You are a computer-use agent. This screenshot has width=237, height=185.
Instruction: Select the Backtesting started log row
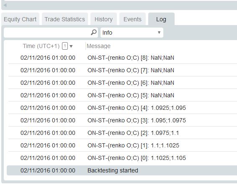[122, 170]
